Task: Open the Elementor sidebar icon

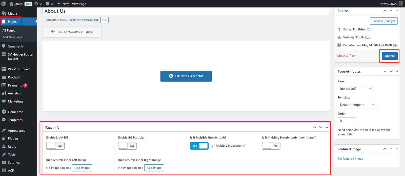Action: 4,112
